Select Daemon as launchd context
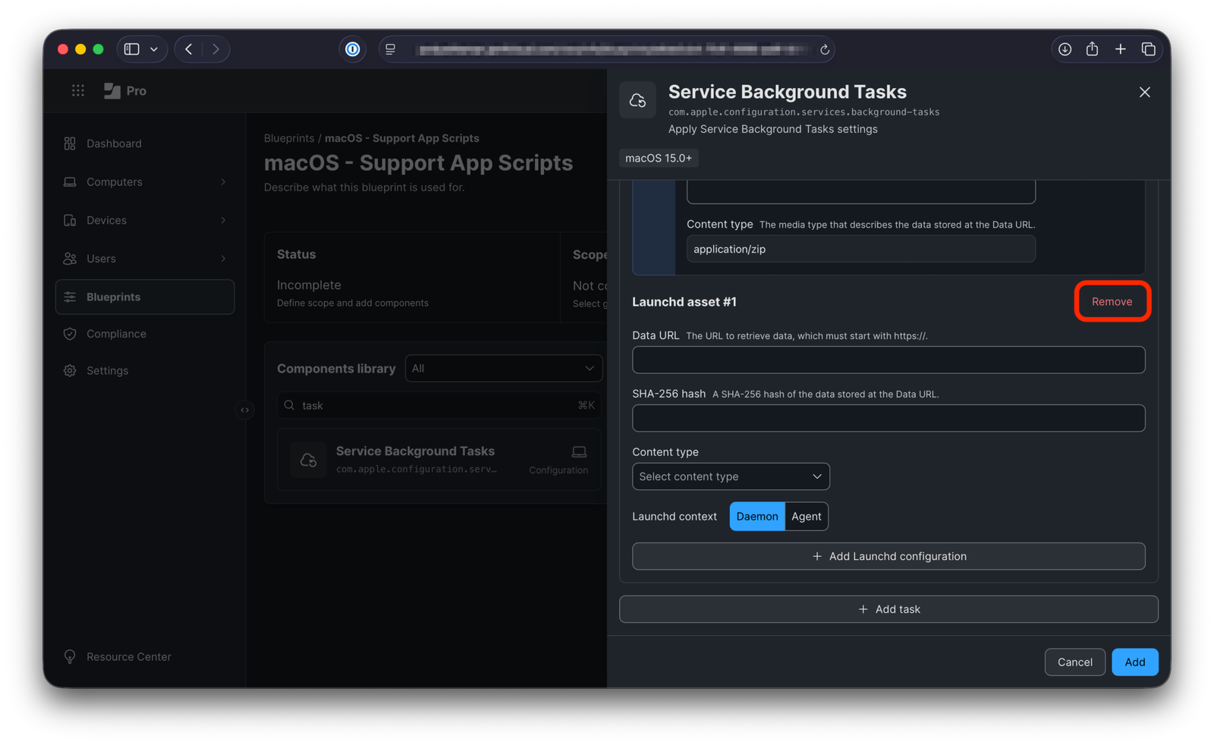The width and height of the screenshot is (1214, 745). 756,517
